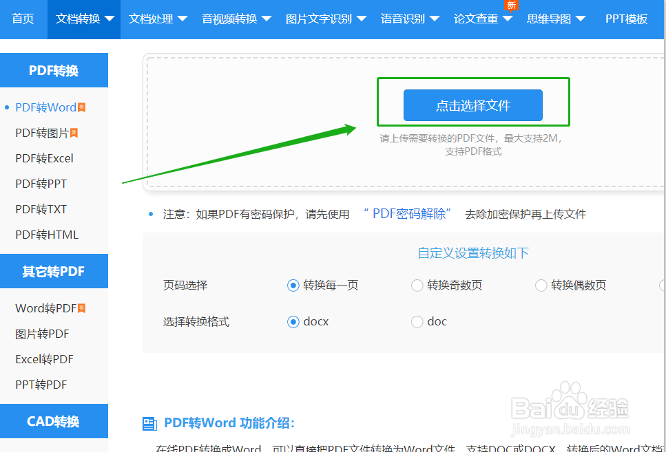The height and width of the screenshot is (452, 666).
Task: Go to the 首页 menu item
Action: point(22,19)
